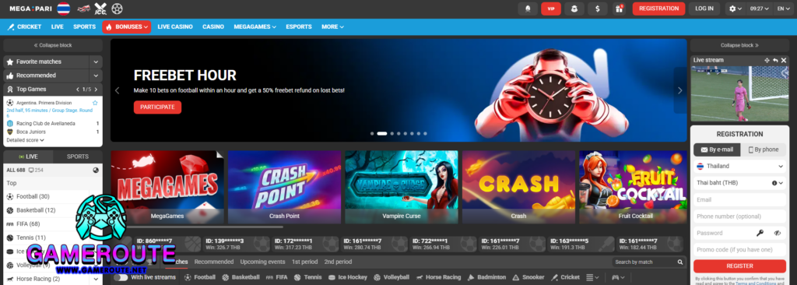Image resolution: width=797 pixels, height=285 pixels.
Task: Open the MORE menu
Action: pos(332,27)
